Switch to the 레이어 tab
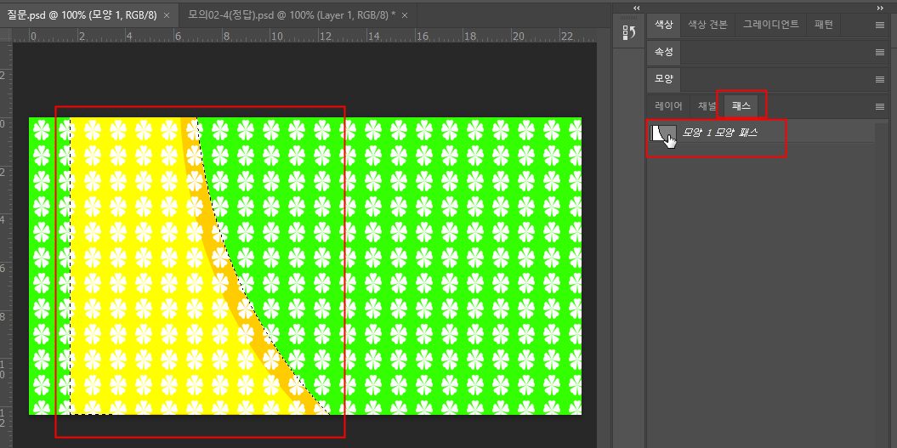The width and height of the screenshot is (897, 448). (669, 106)
